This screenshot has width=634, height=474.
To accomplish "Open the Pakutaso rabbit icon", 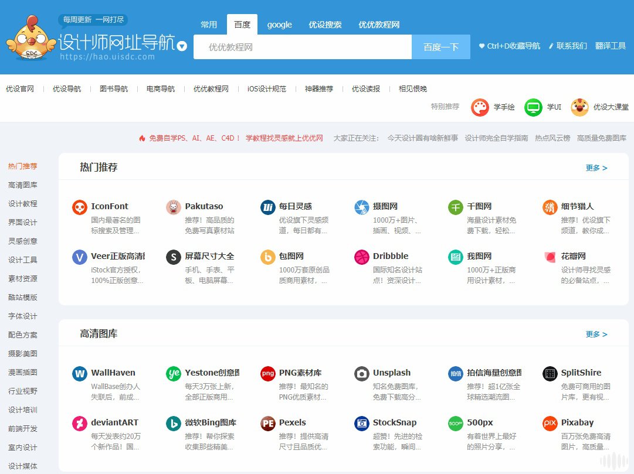I will point(174,207).
